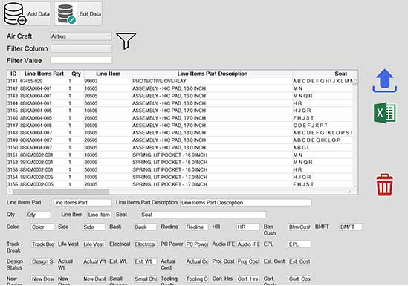The width and height of the screenshot is (408, 286).
Task: Click the Seat column header
Action: [341, 74]
